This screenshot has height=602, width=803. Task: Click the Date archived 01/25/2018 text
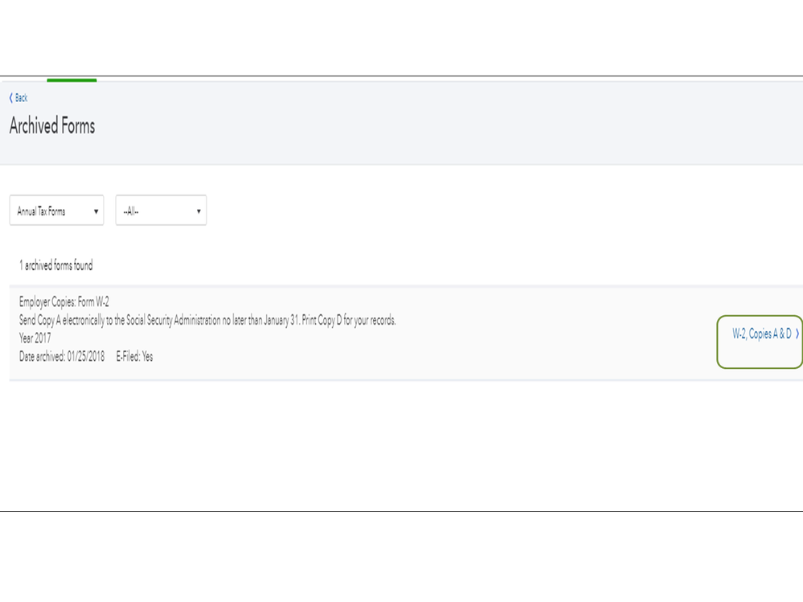62,357
